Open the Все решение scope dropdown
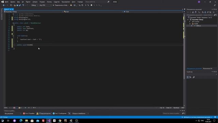The width and height of the screenshot is (218, 123). coord(13,113)
